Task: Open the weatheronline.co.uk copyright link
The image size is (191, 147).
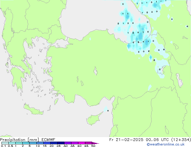Action: pyautogui.click(x=166, y=144)
